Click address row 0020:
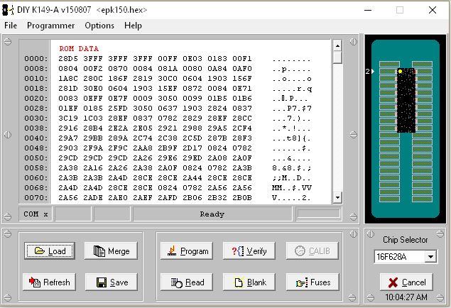The image size is (451, 308). point(36,98)
